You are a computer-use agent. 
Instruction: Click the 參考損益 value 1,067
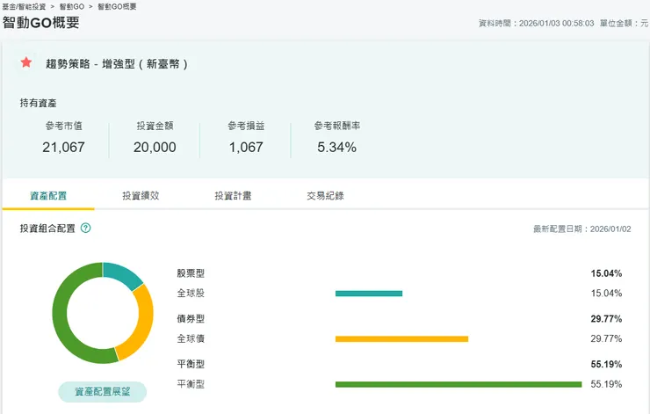246,148
